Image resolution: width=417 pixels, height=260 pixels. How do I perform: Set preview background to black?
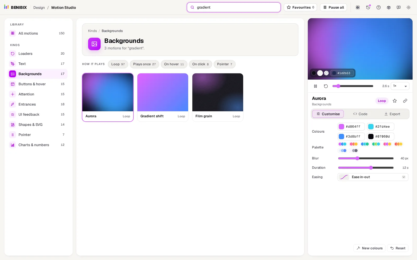coord(314,73)
